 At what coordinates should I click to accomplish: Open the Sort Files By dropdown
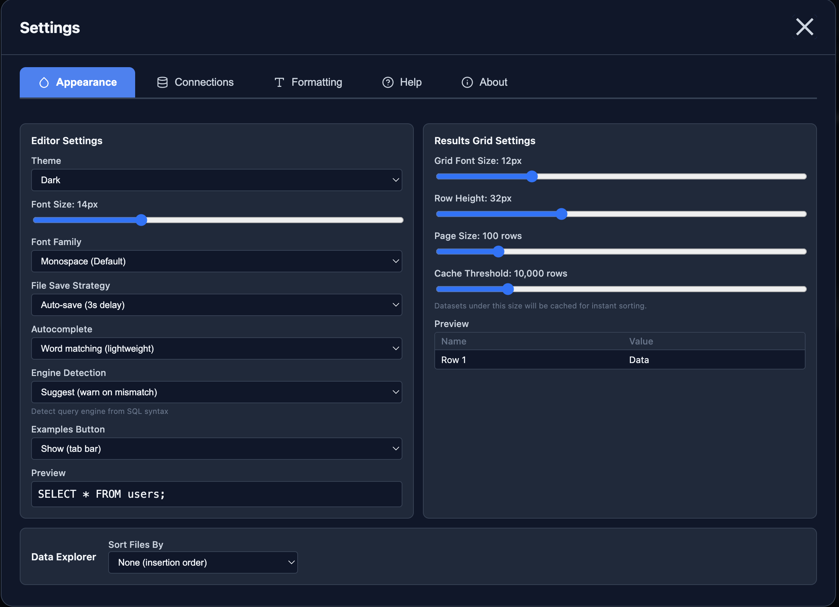pos(203,563)
